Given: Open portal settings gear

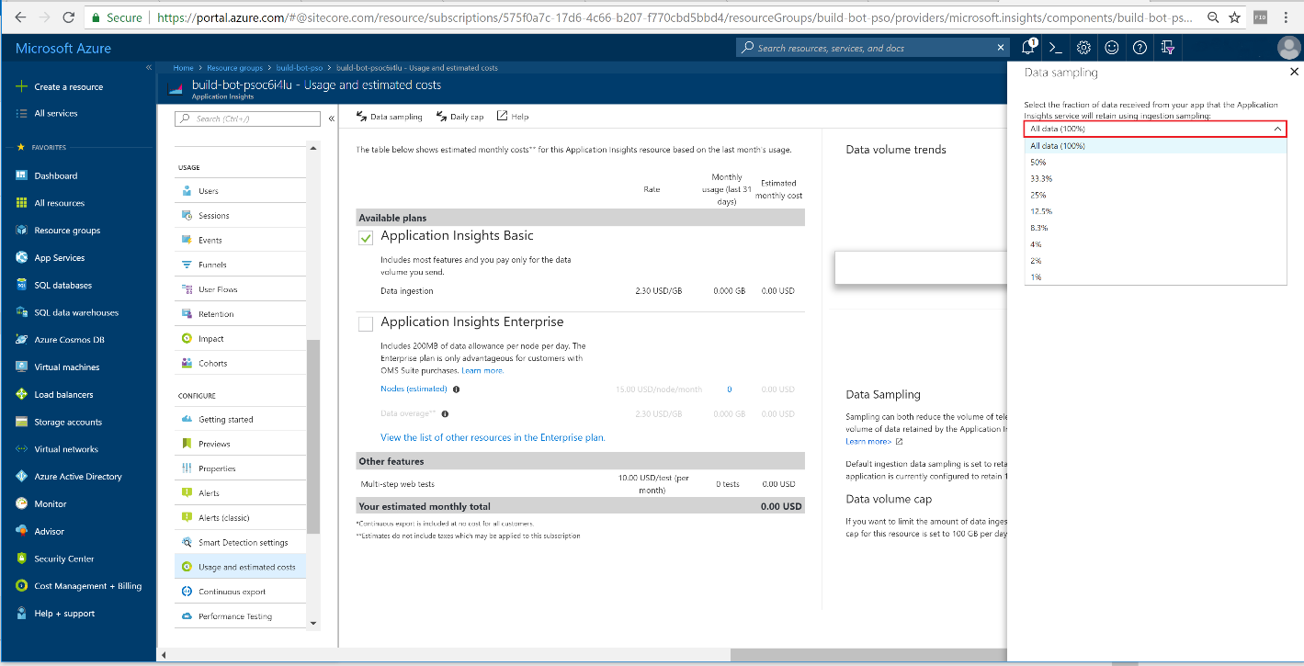Looking at the screenshot, I should (x=1084, y=48).
